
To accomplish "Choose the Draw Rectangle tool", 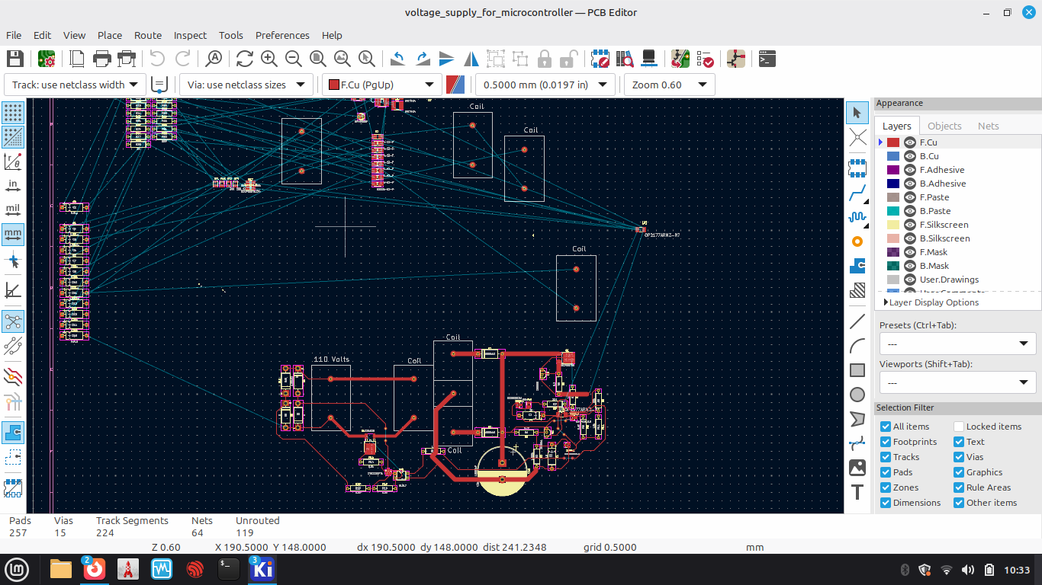I will [857, 370].
